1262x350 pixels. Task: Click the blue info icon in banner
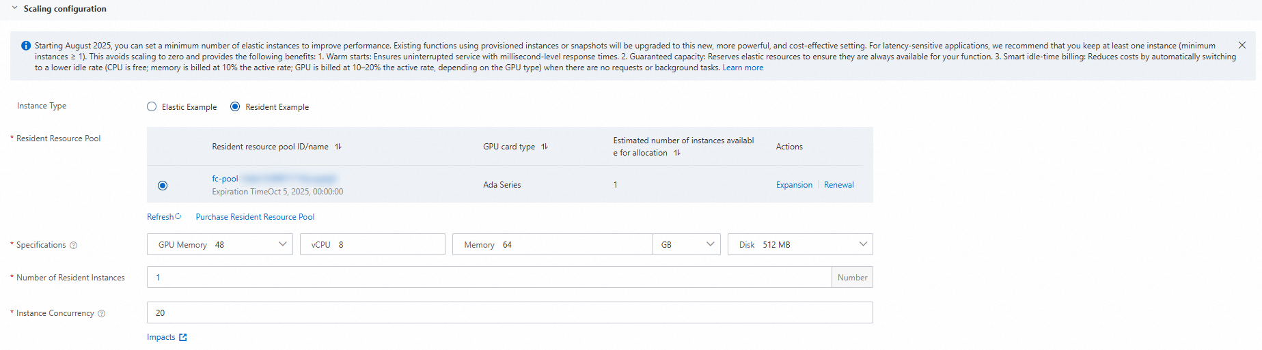coord(26,46)
